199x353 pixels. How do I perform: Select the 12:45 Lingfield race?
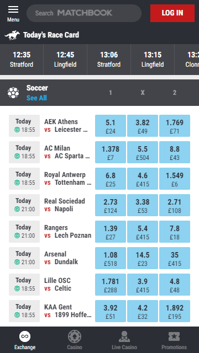tap(65, 60)
